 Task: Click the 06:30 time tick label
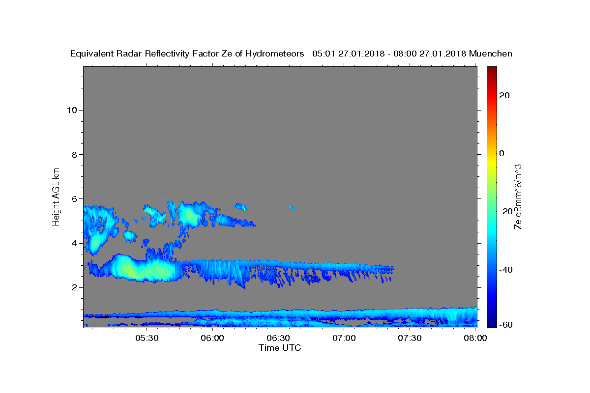point(278,338)
